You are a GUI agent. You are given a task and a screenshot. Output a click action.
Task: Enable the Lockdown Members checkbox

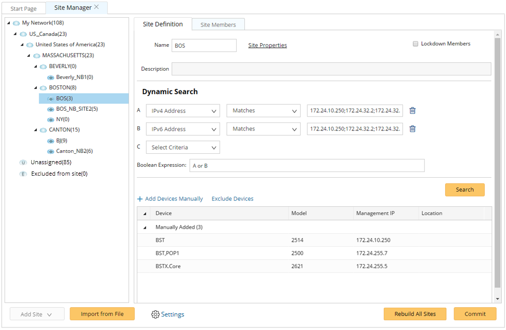tap(416, 44)
